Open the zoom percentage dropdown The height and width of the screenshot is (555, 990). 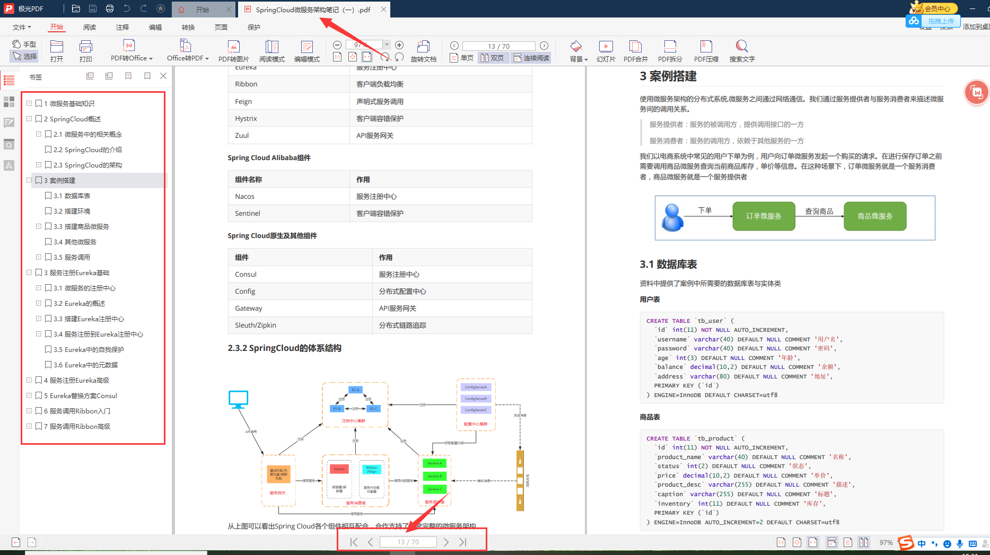[387, 45]
